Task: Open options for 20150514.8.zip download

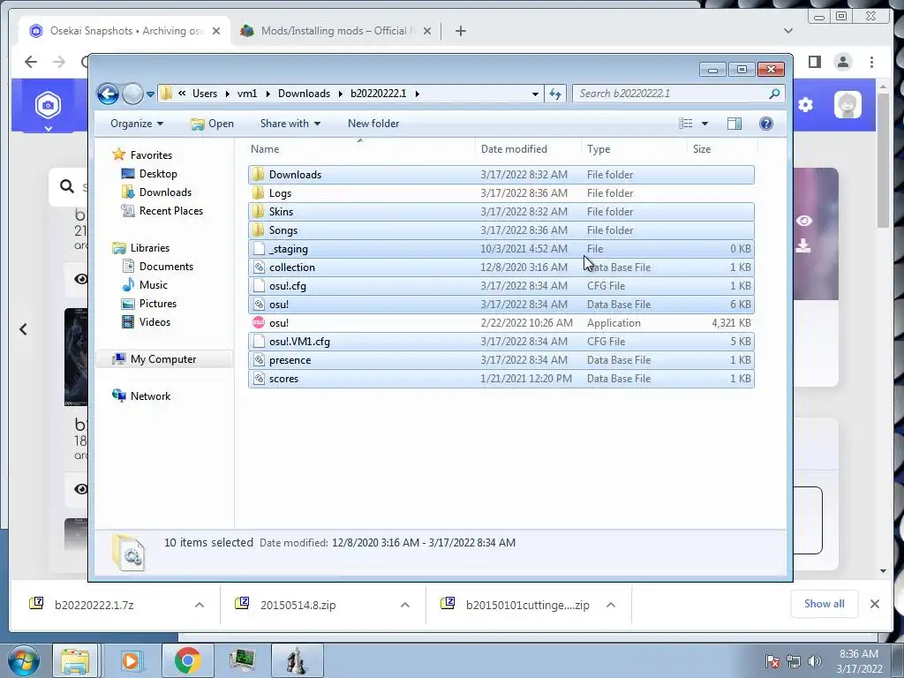Action: 404,605
